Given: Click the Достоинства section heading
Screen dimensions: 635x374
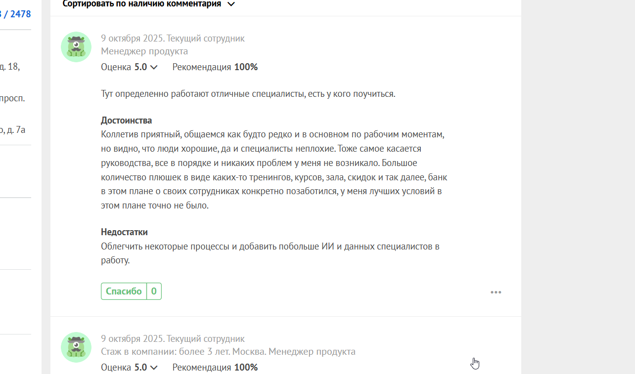Looking at the screenshot, I should click(x=126, y=121).
